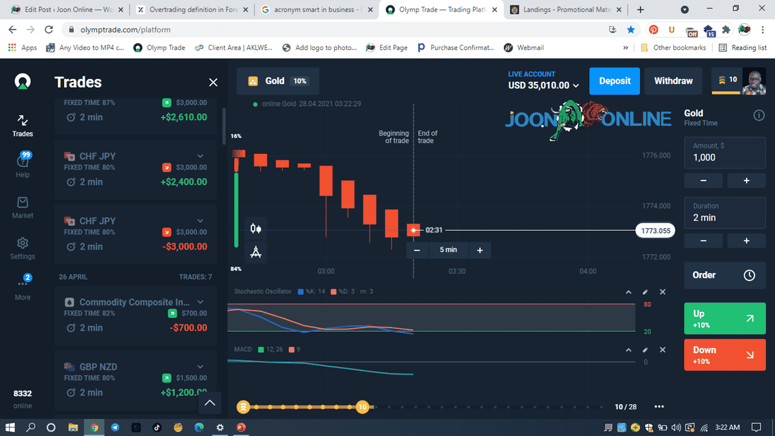This screenshot has height=436, width=775.
Task: Open the Help section with 99 badge
Action: click(x=22, y=165)
